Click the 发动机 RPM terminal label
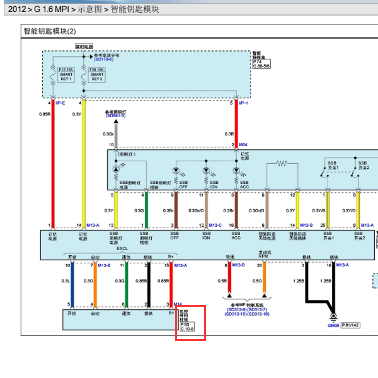378x378 pixels. click(x=265, y=254)
